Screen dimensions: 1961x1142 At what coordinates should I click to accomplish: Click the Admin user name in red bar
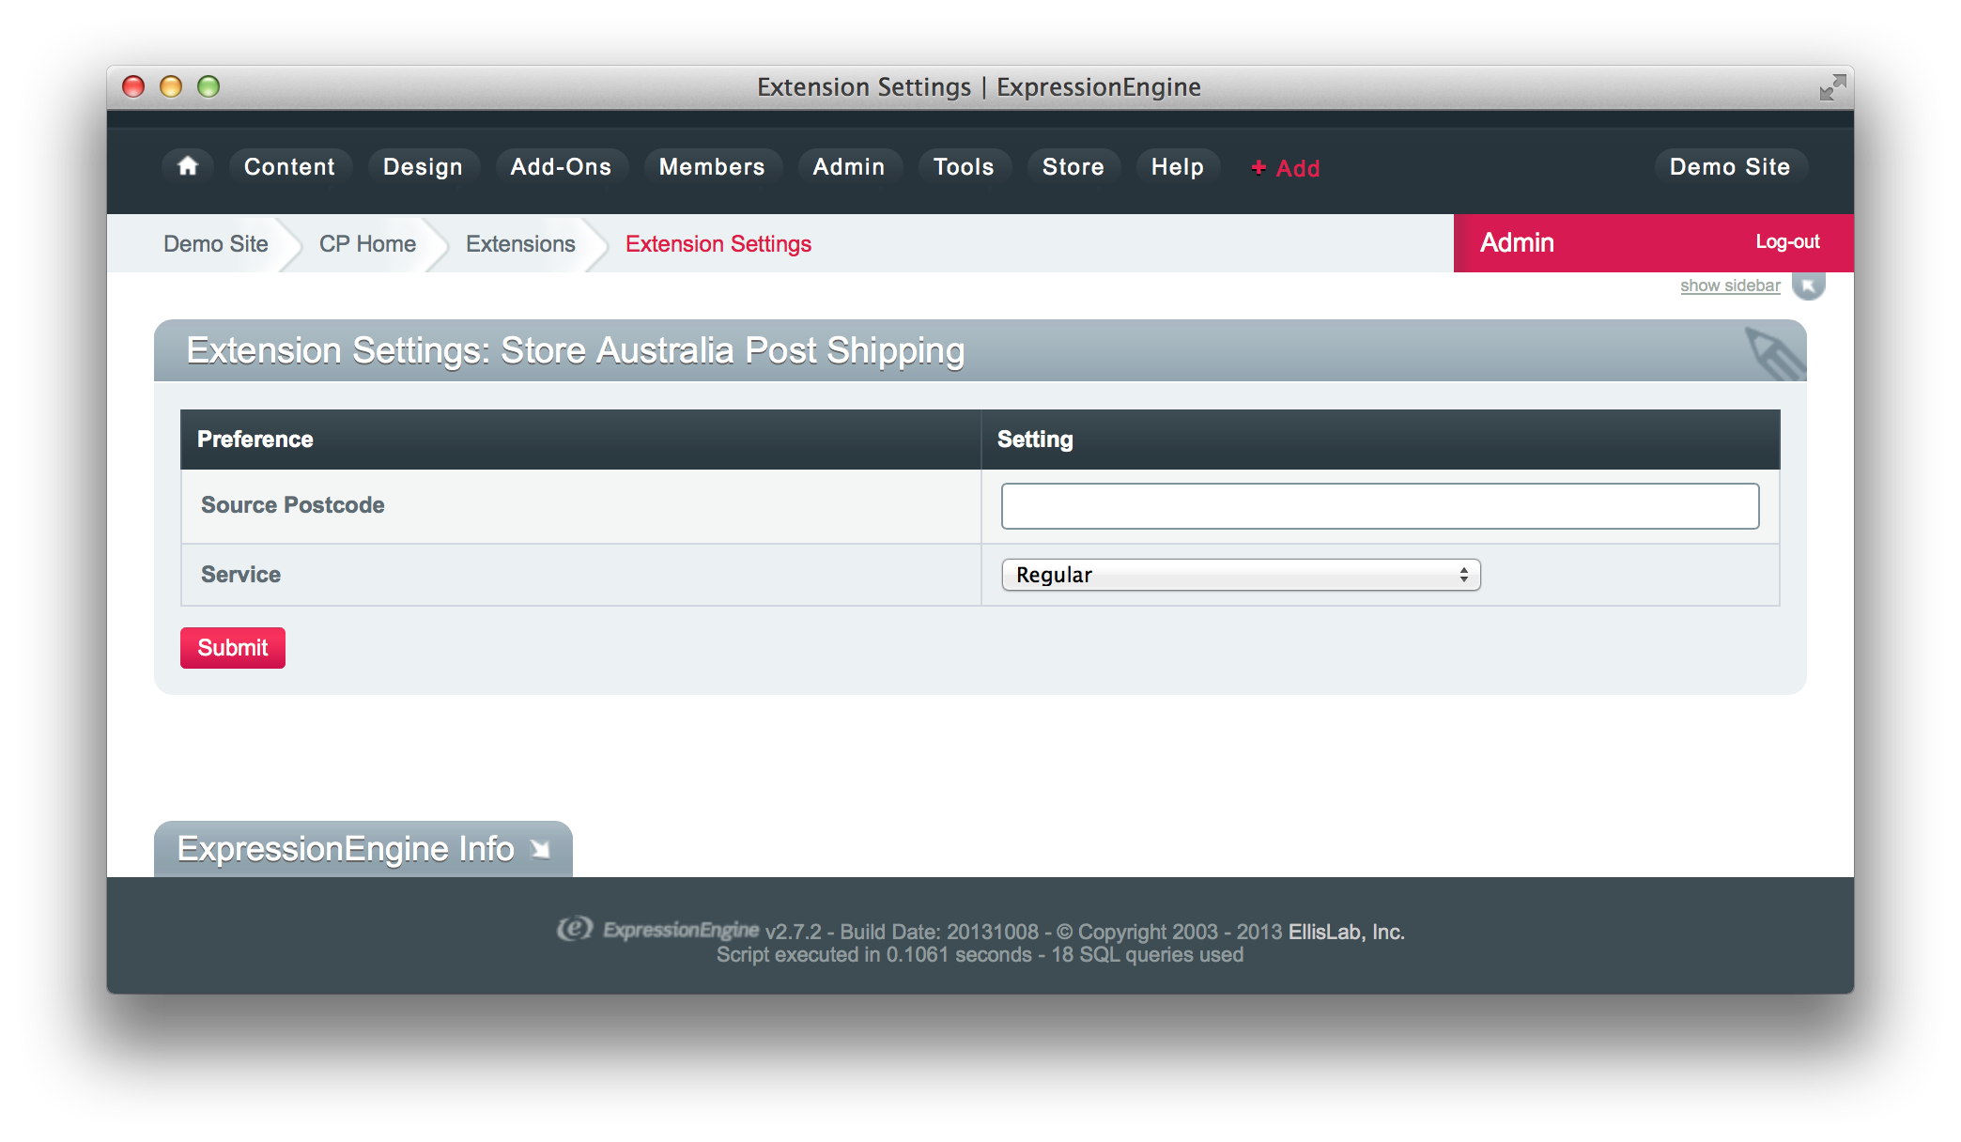tap(1517, 242)
